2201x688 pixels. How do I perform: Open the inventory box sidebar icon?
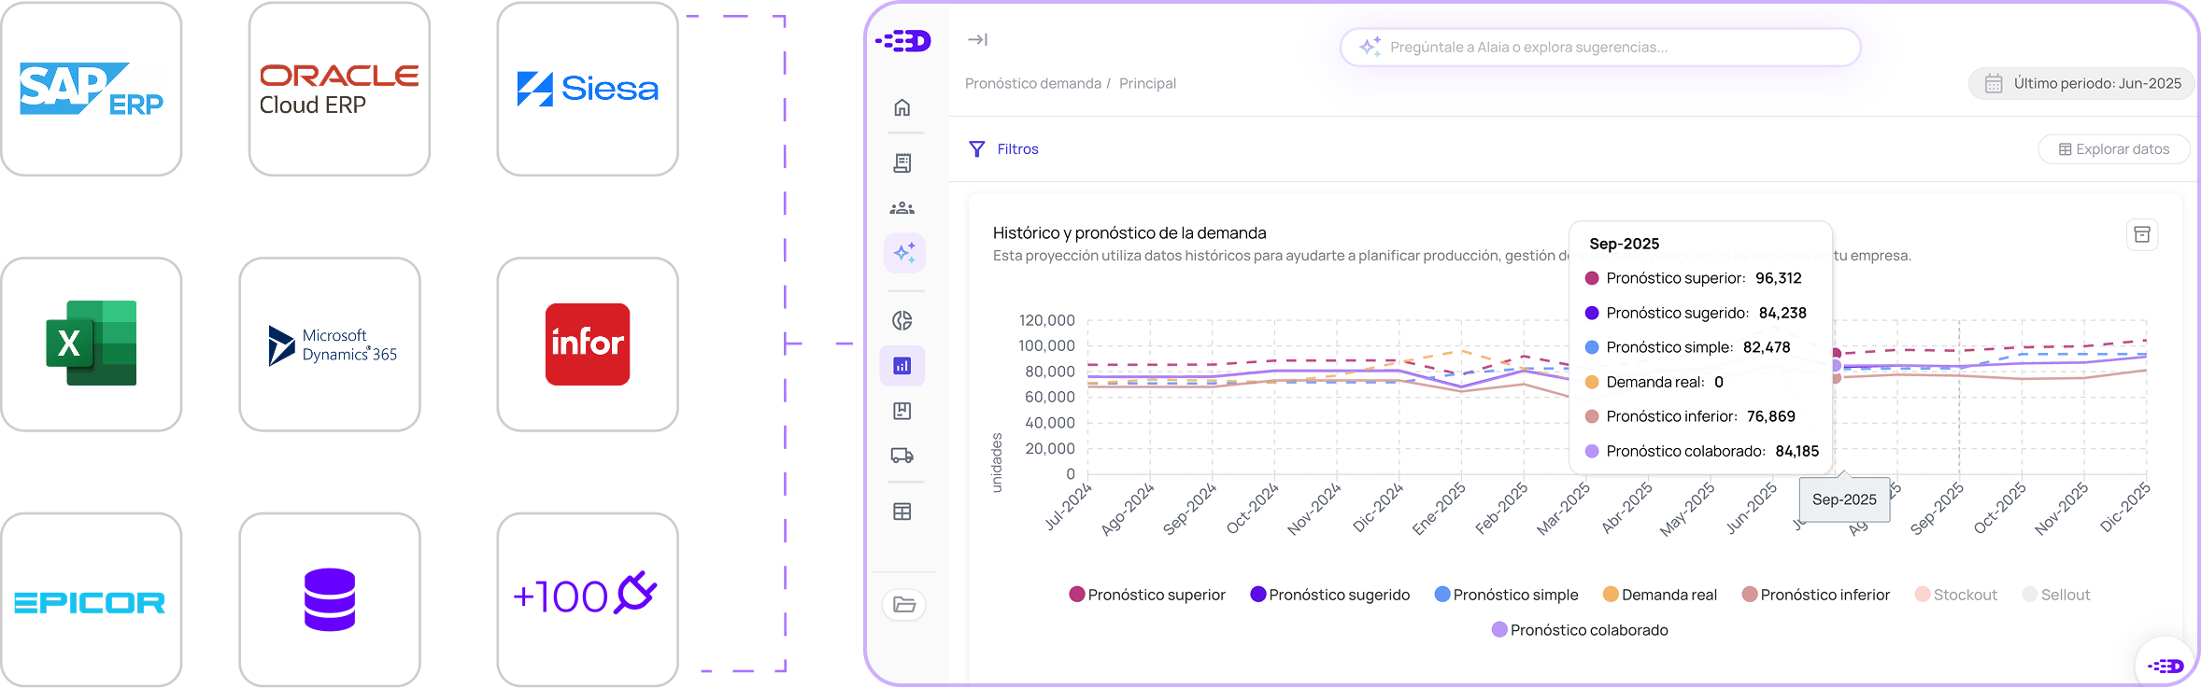pyautogui.click(x=902, y=411)
